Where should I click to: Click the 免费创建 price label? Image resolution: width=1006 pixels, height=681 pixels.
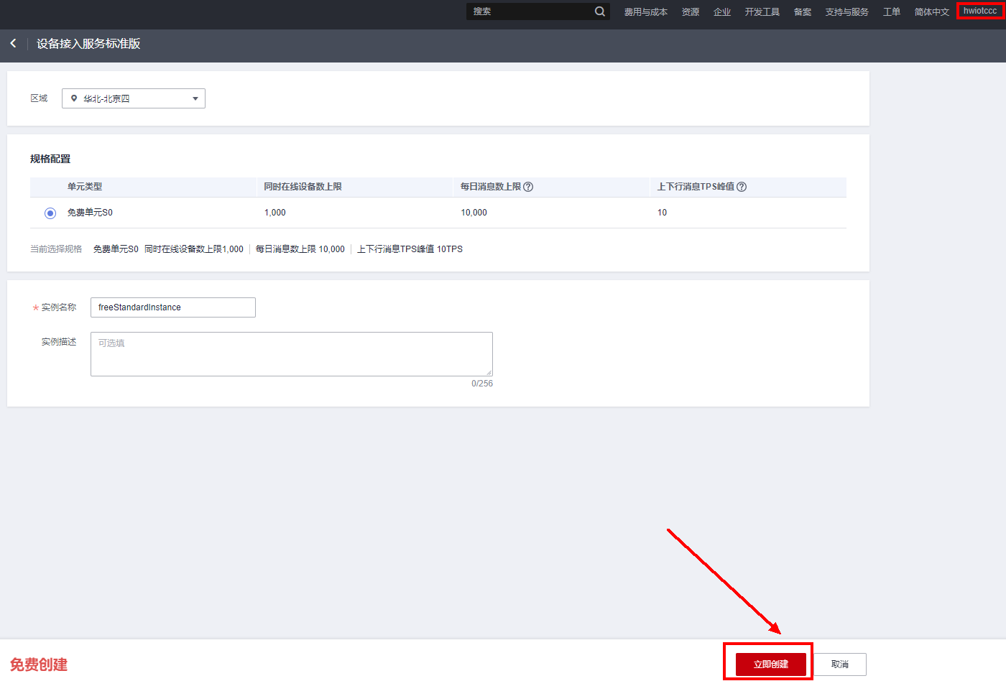39,664
